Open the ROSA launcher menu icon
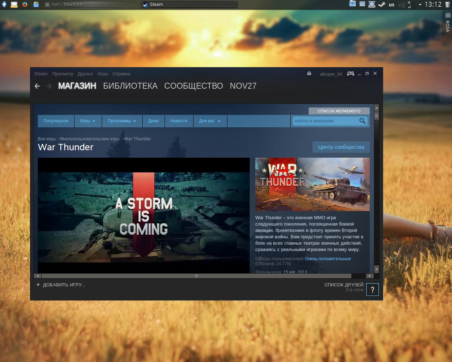Viewport: 452px width, 362px height. pyautogui.click(x=4, y=5)
